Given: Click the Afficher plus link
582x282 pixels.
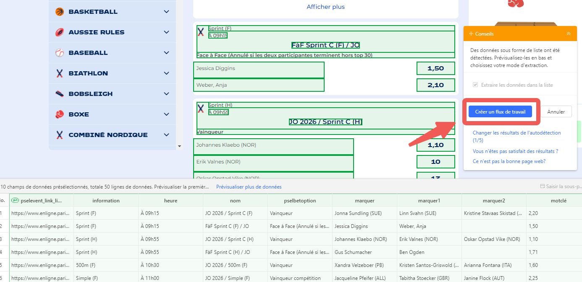Looking at the screenshot, I should point(325,7).
